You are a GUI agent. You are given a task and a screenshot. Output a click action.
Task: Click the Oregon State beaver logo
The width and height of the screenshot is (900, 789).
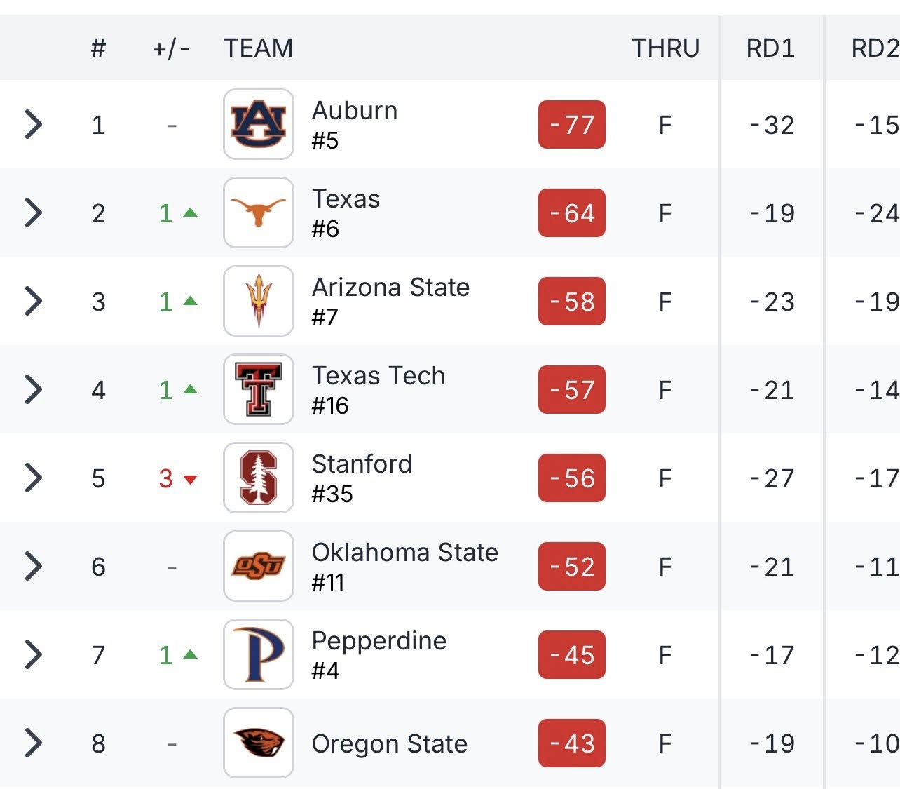(x=258, y=743)
